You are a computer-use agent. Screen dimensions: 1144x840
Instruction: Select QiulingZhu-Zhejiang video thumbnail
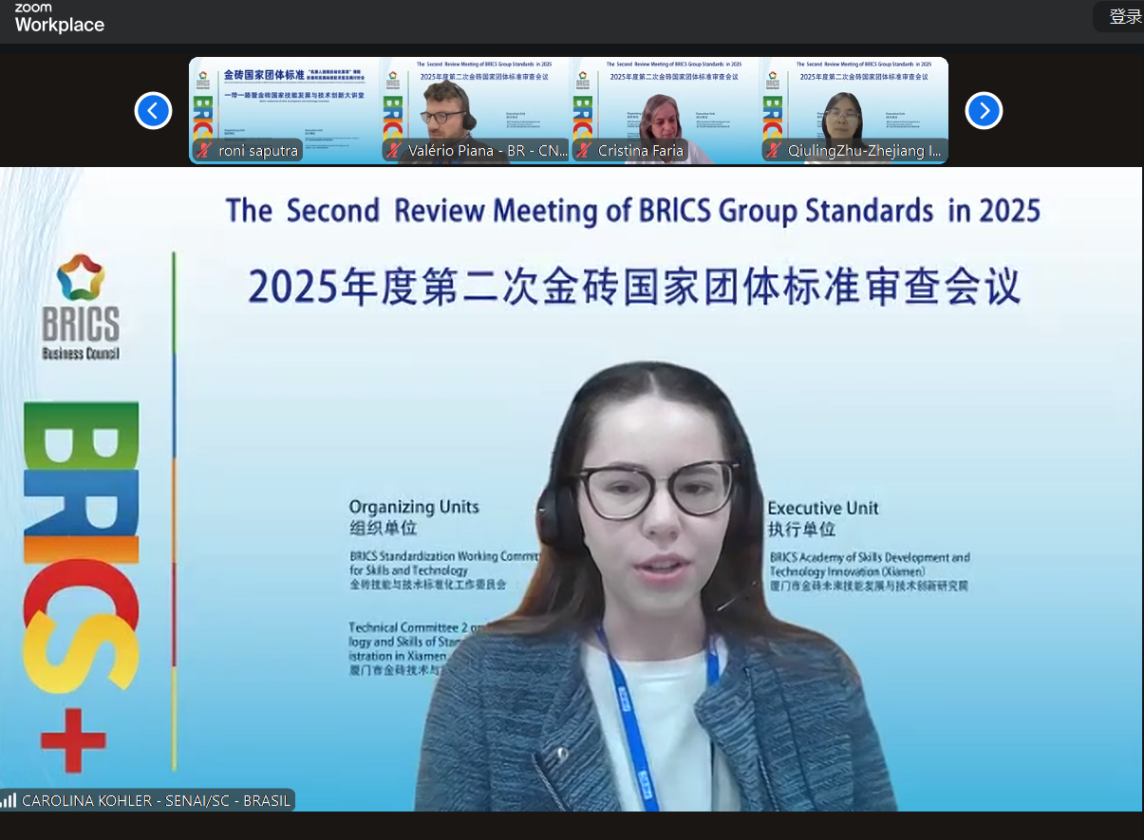[853, 110]
